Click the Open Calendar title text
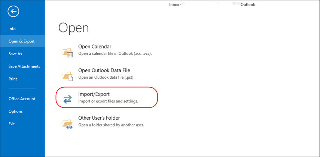This screenshot has width=320, height=157. [95, 47]
